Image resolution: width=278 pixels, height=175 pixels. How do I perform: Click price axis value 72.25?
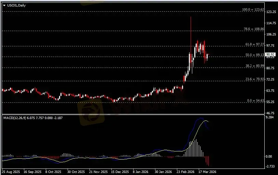tap(271, 79)
